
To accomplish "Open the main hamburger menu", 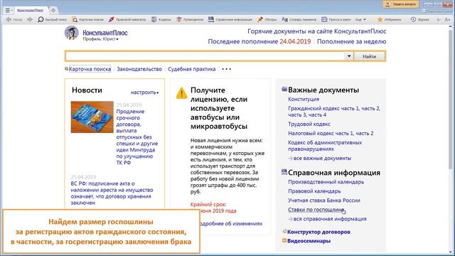I will click(8, 11).
